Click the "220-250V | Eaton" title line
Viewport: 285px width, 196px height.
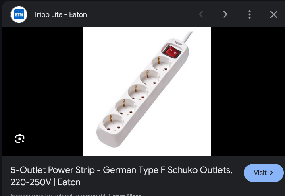tap(46, 182)
